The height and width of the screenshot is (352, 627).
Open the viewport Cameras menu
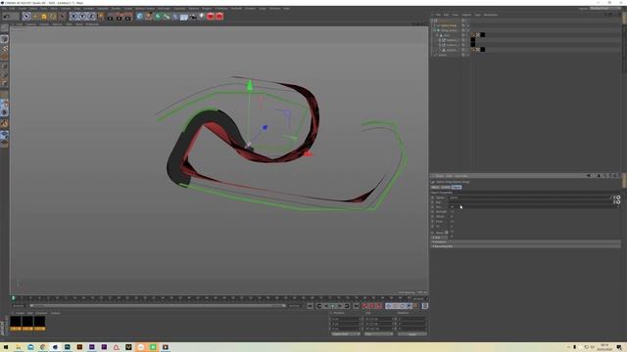30,24
